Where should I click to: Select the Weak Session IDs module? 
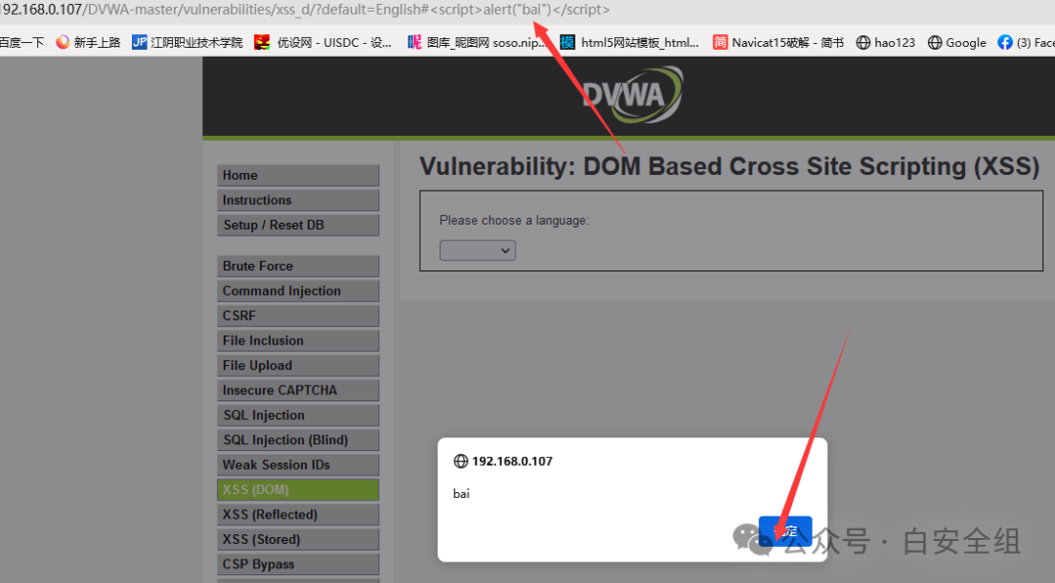click(x=298, y=465)
